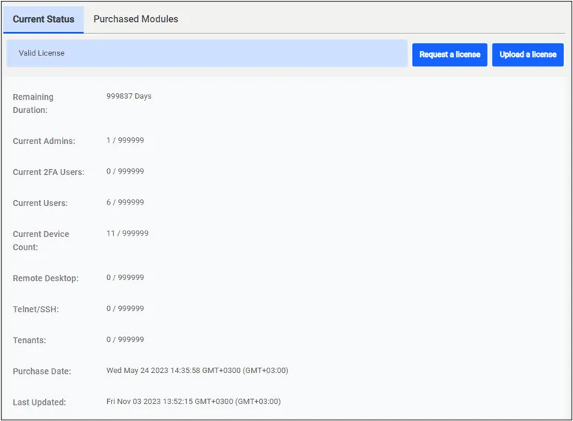Click the Current Users label
This screenshot has height=421, width=573.
coord(40,203)
